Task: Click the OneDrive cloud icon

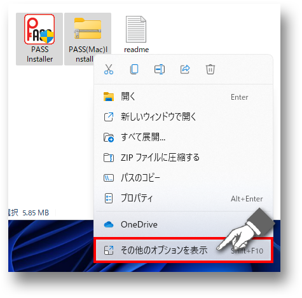Action: (x=109, y=224)
